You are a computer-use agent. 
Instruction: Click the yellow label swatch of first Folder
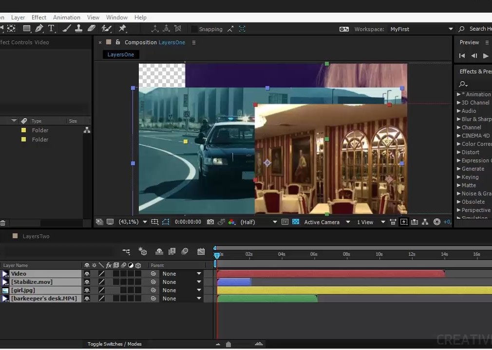coord(23,130)
